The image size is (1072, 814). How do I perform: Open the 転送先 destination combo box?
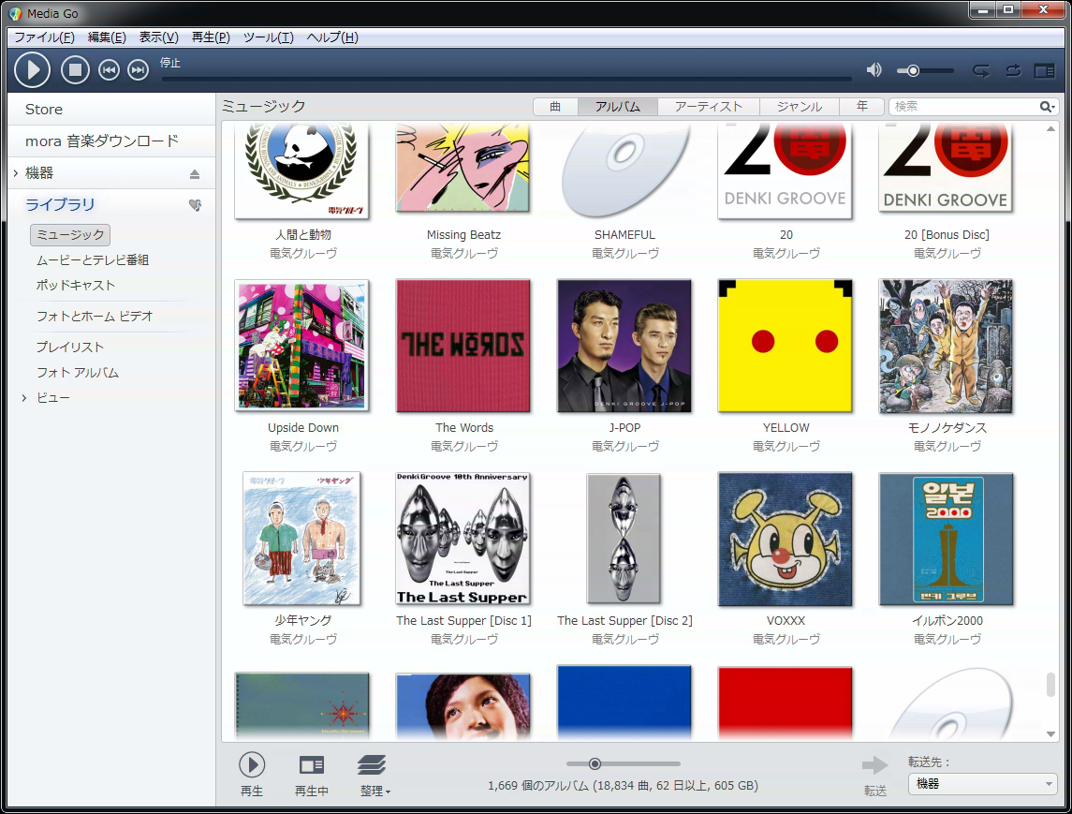(982, 784)
